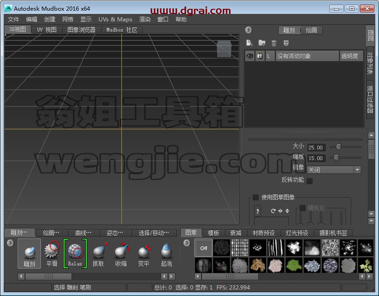Open the 渲染 menu
Image resolution: width=379 pixels, height=296 pixels.
145,19
